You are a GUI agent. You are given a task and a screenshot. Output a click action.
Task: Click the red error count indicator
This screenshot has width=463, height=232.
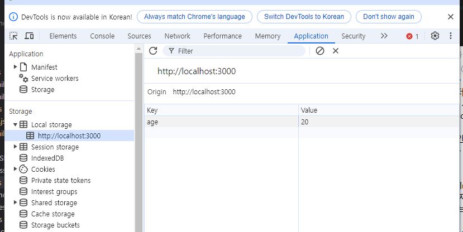412,36
